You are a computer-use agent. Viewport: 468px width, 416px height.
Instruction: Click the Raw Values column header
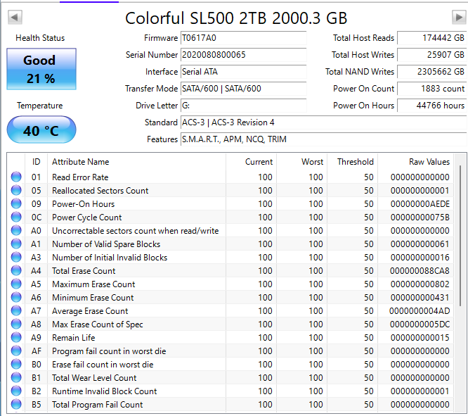[415, 162]
